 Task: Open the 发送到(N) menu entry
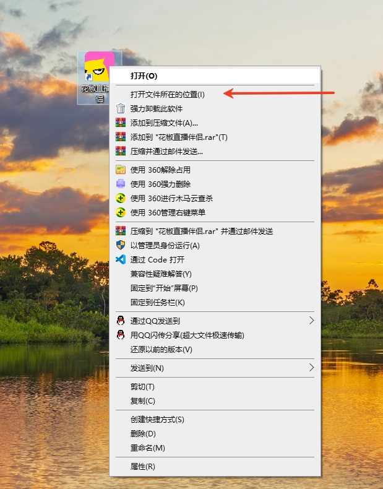coord(215,368)
